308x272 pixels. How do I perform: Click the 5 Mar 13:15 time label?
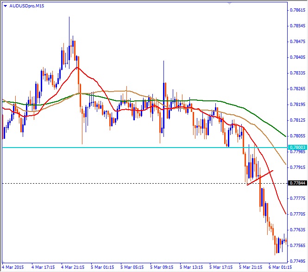coord(191,267)
